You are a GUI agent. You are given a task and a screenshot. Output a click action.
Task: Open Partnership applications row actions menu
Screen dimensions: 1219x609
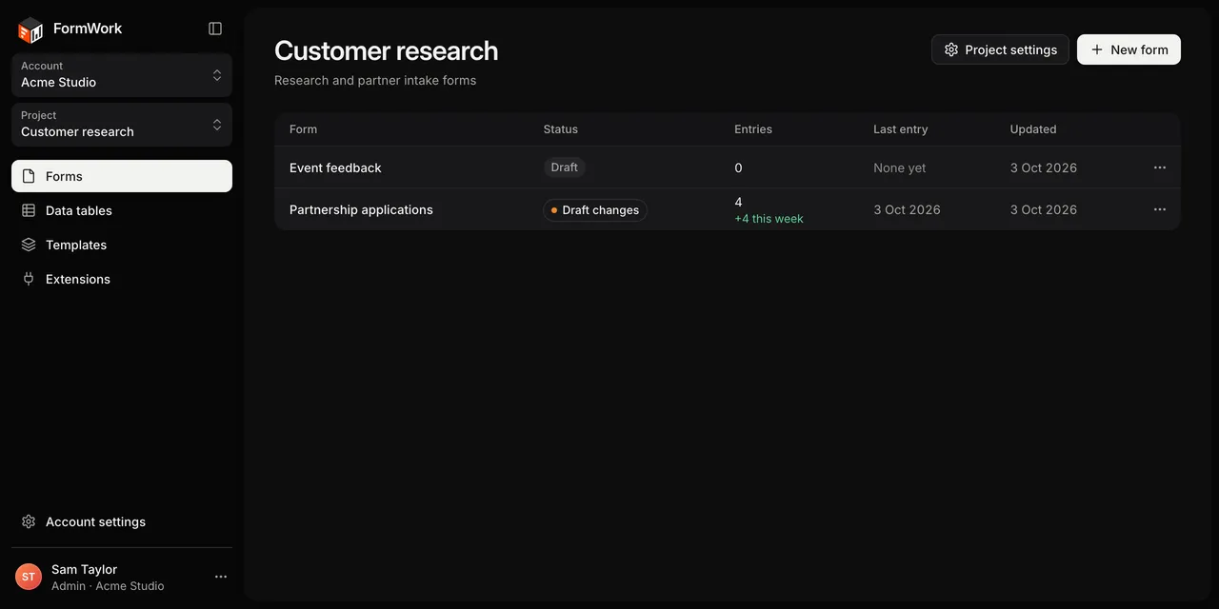pyautogui.click(x=1160, y=209)
